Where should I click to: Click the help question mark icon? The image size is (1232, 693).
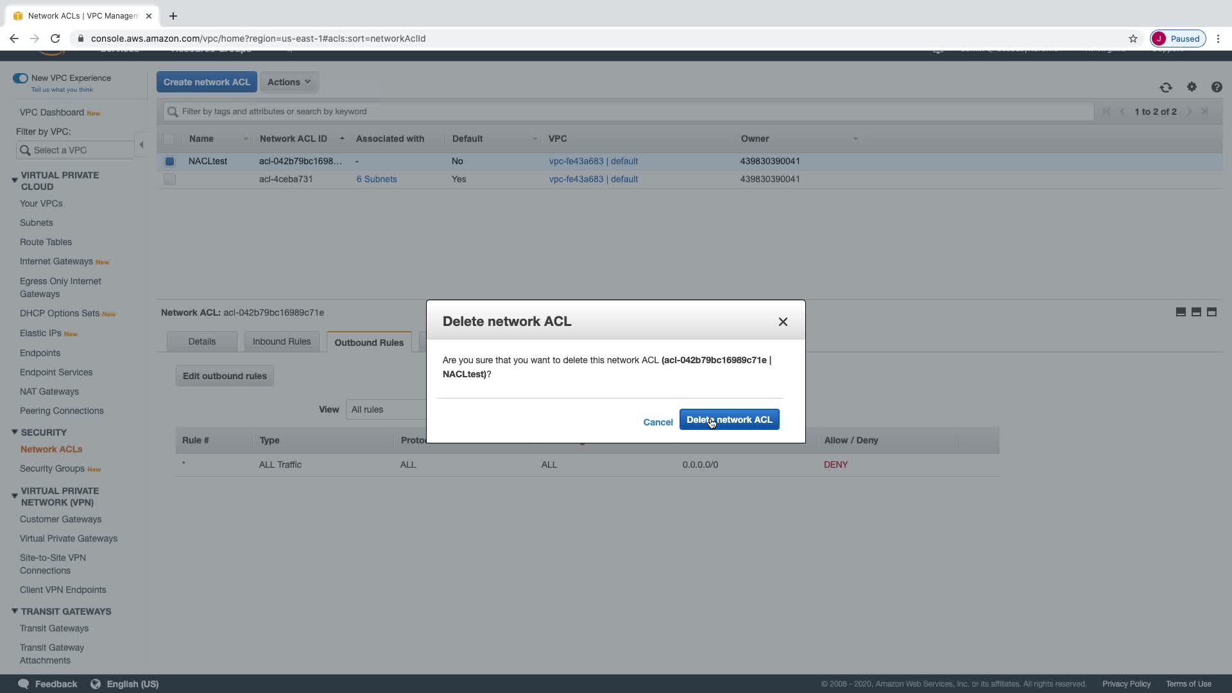click(1216, 87)
